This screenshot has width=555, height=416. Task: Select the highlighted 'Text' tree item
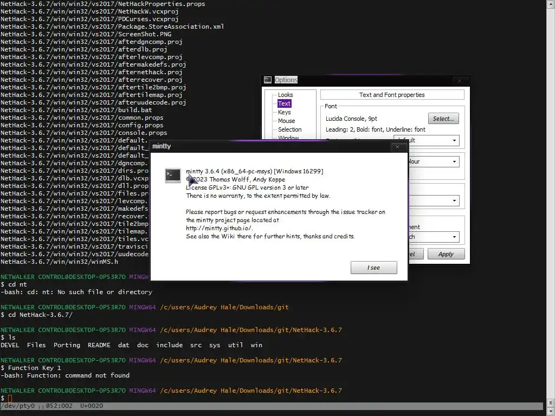point(284,103)
